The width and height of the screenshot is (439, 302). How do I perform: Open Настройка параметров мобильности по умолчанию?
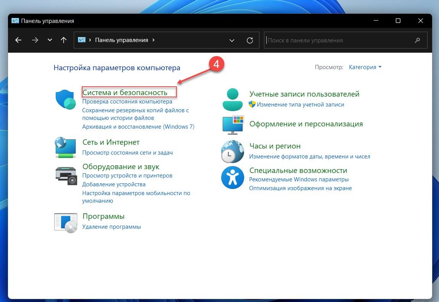[136, 197]
